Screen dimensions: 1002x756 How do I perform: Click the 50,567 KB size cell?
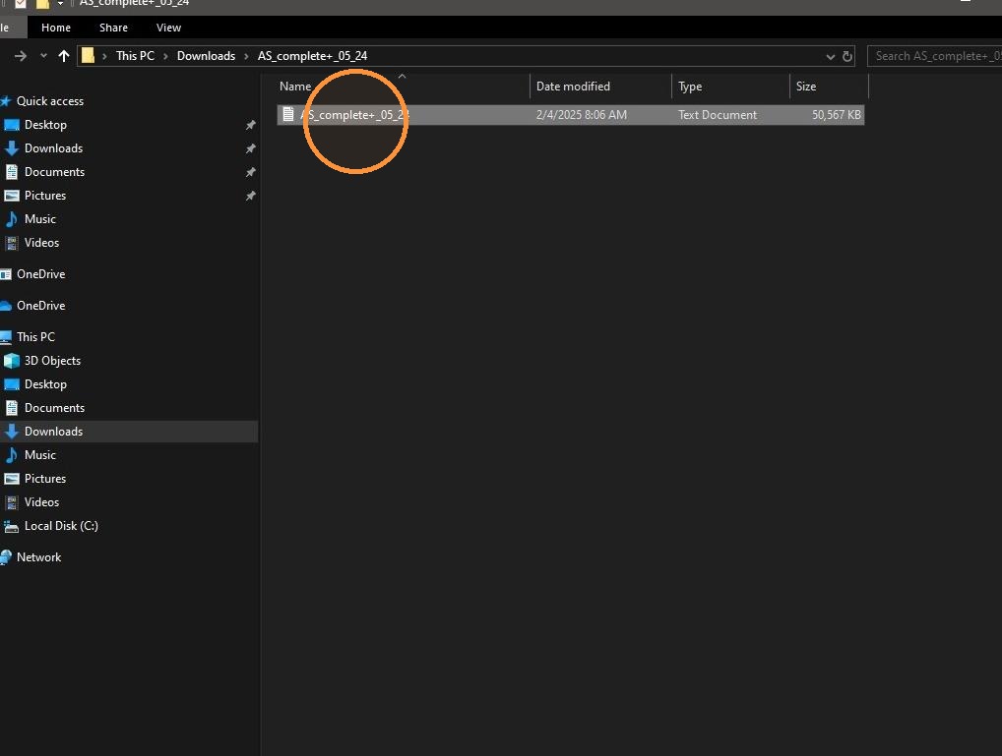click(836, 115)
